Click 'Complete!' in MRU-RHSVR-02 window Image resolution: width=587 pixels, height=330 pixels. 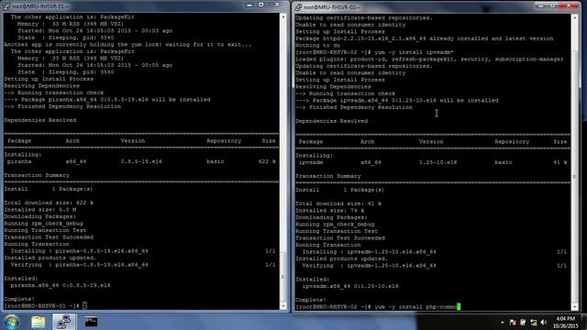311,300
